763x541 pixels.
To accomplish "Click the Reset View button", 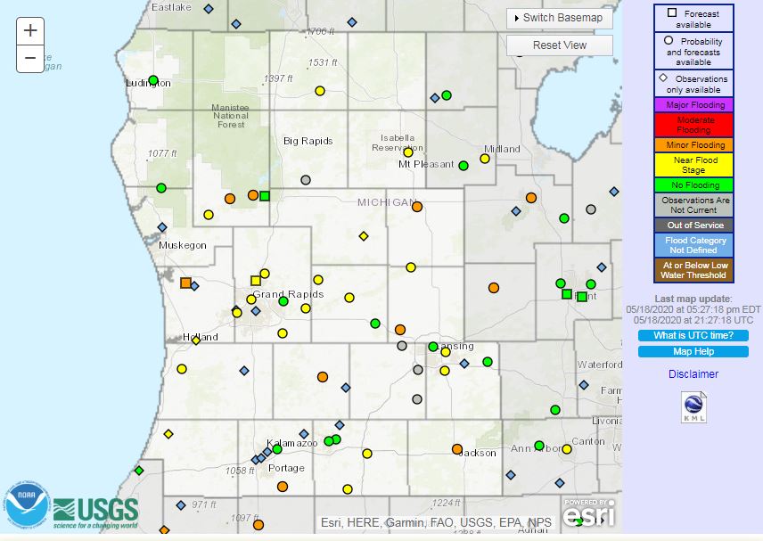I will tap(559, 45).
